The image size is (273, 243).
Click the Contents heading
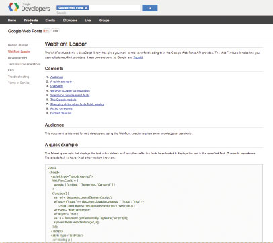pos(54,69)
